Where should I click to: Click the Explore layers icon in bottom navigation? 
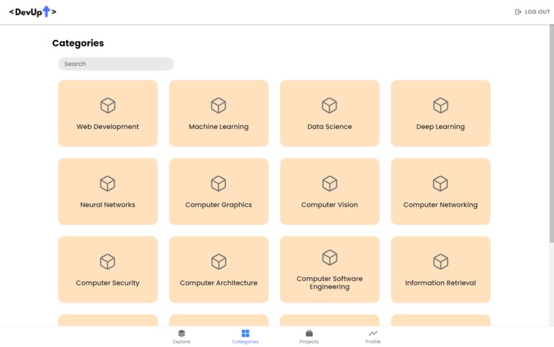181,333
